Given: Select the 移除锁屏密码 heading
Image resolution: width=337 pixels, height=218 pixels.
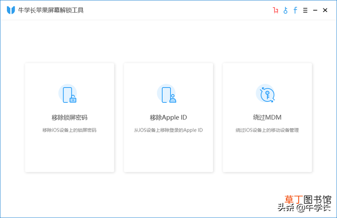Looking at the screenshot, I should coord(70,117).
